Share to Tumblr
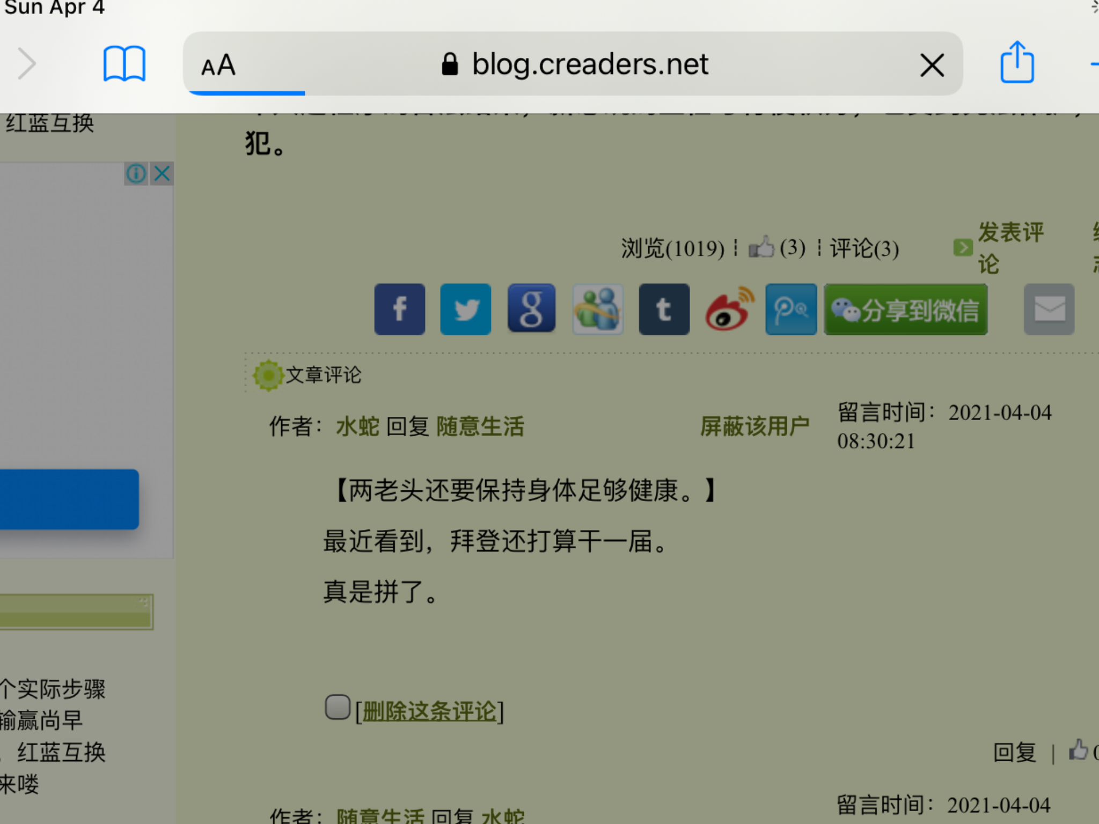Viewport: 1099px width, 824px height. coord(664,310)
